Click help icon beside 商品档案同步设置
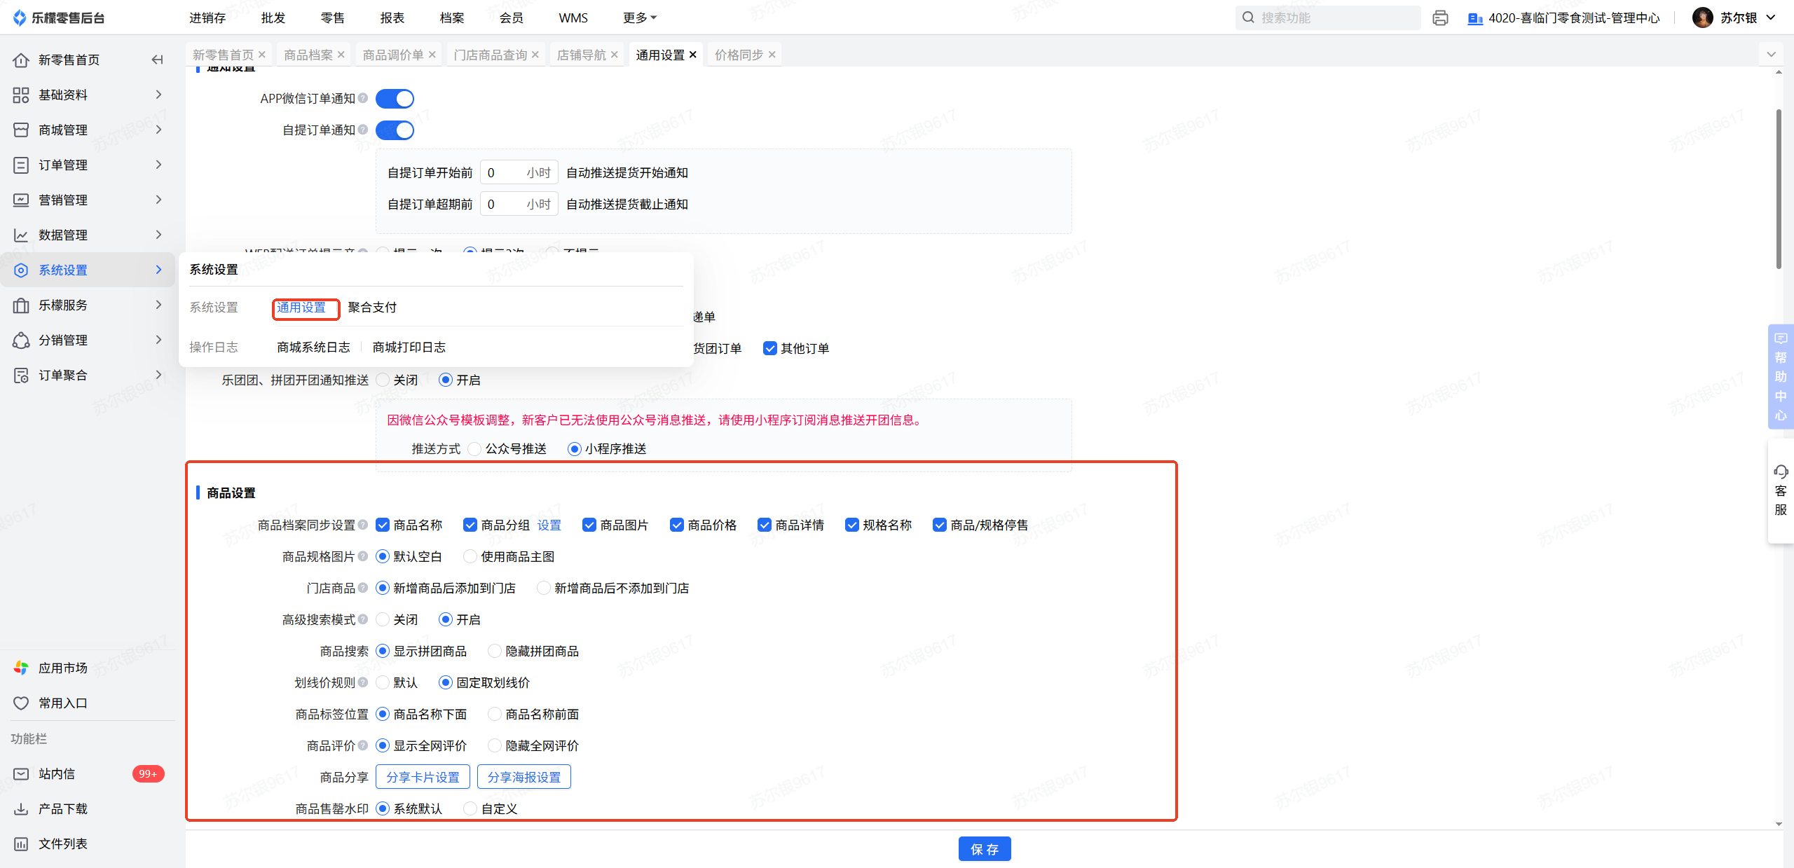 (363, 525)
